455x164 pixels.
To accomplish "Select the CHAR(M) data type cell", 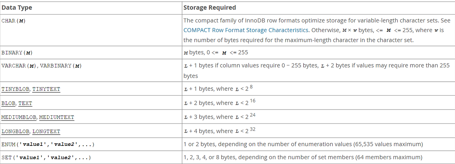I will point(91,30).
